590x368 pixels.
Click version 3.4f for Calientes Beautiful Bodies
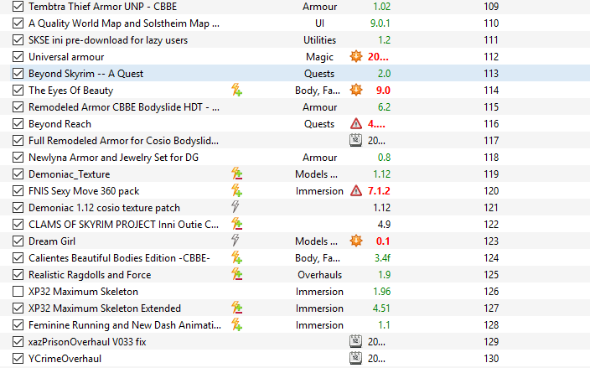coord(382,257)
